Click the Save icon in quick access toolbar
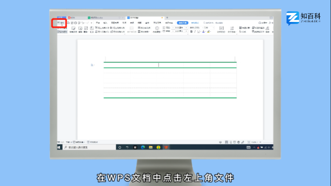The width and height of the screenshot is (331, 186). pos(68,23)
